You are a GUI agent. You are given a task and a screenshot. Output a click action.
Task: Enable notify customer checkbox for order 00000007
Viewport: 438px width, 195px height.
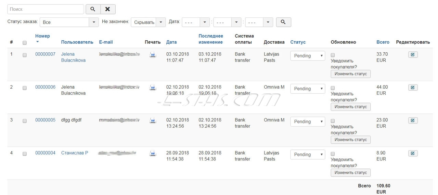pyautogui.click(x=333, y=55)
